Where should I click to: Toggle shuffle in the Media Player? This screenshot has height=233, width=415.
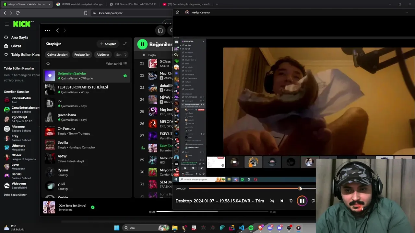(272, 201)
